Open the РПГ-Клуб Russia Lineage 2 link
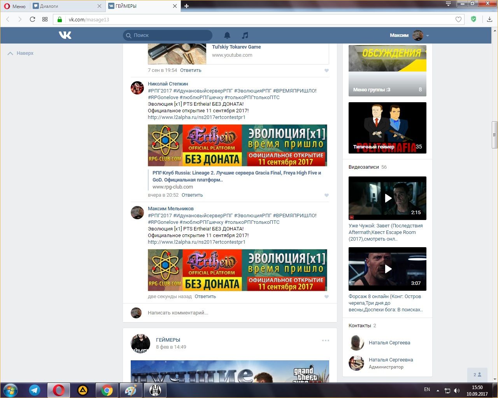The width and height of the screenshot is (498, 398). pos(237,176)
